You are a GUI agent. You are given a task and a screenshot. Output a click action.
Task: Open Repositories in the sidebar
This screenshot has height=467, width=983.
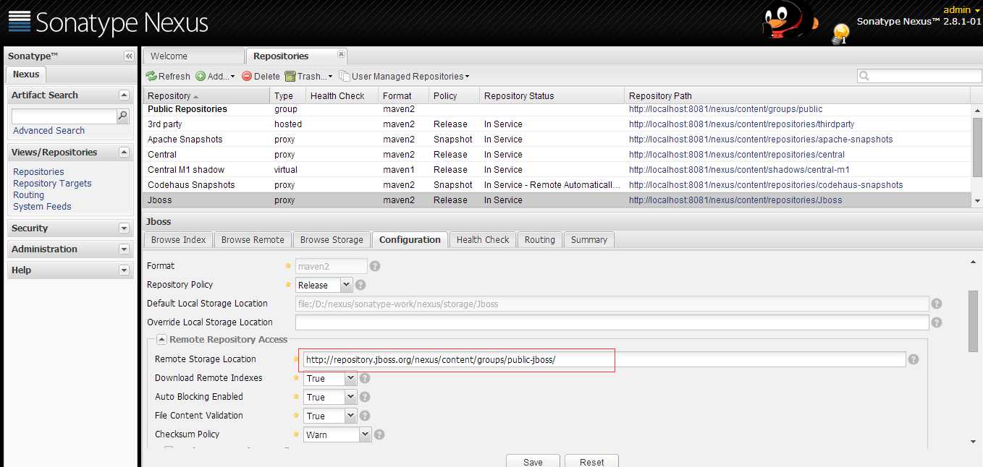coord(38,171)
